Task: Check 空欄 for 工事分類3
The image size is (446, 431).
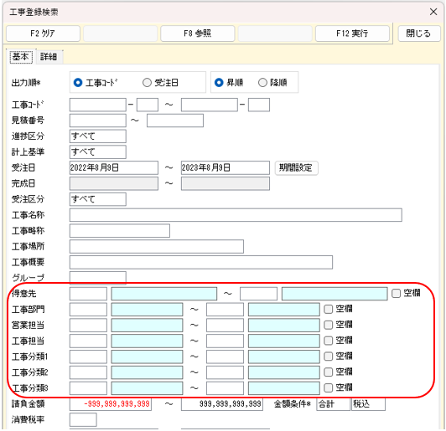Action: (x=329, y=387)
